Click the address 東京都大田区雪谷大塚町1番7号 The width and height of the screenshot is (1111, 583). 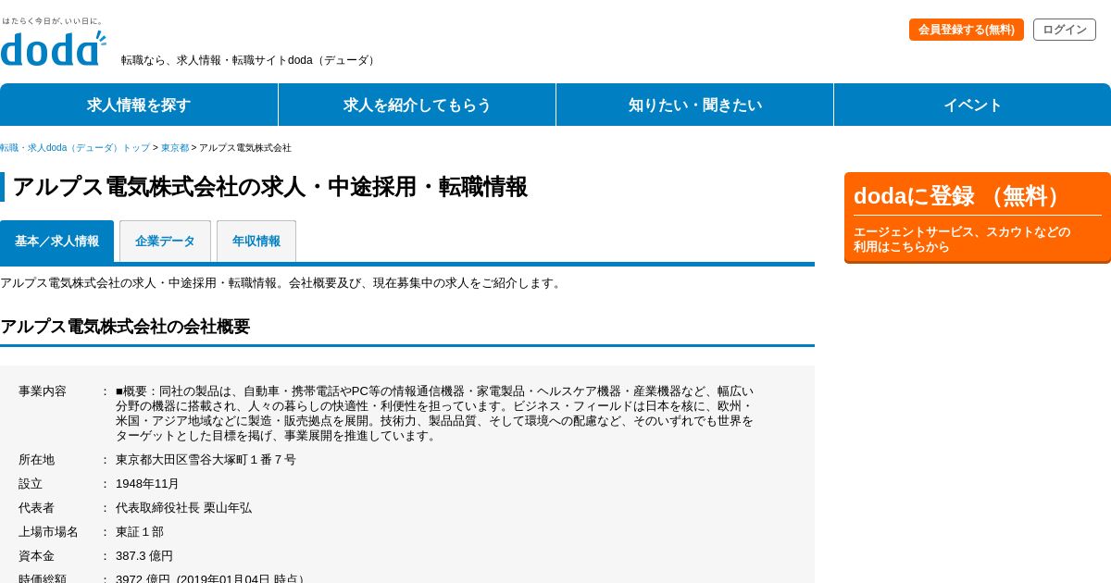click(x=206, y=460)
